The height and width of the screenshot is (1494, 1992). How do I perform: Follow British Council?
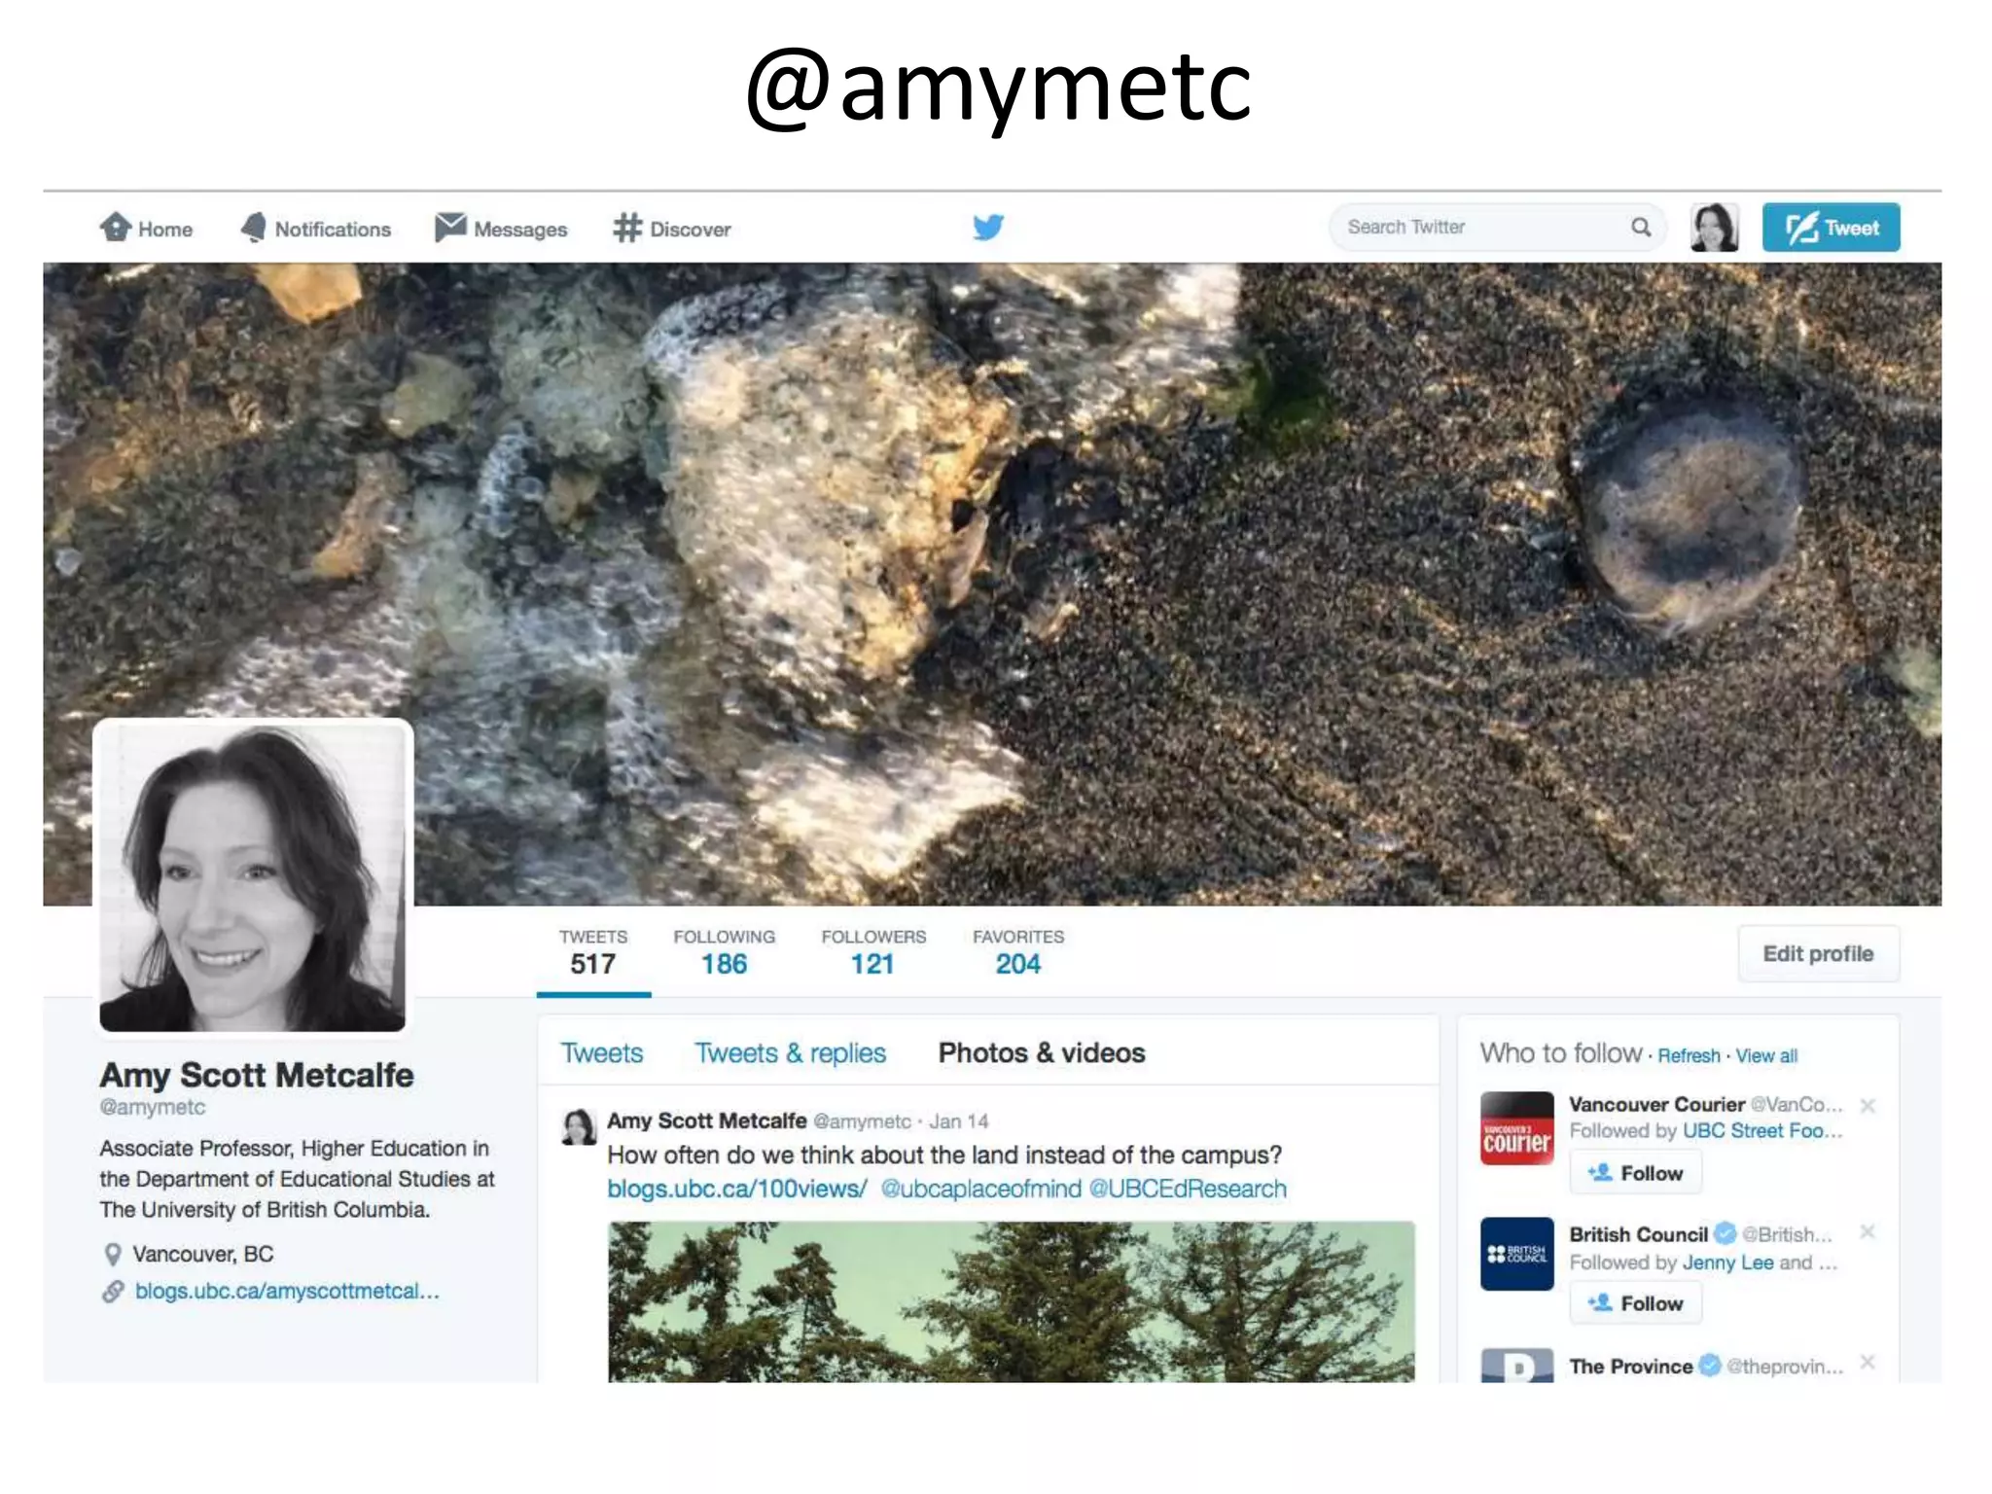pos(1636,1303)
